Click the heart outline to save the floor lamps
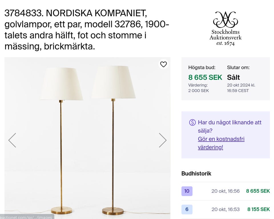 164,64
